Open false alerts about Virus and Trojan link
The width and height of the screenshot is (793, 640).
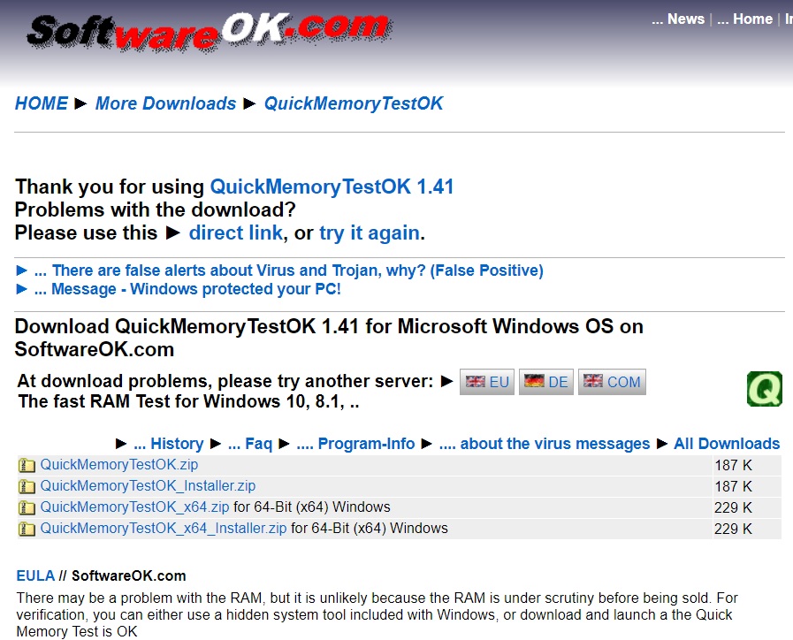(x=289, y=270)
